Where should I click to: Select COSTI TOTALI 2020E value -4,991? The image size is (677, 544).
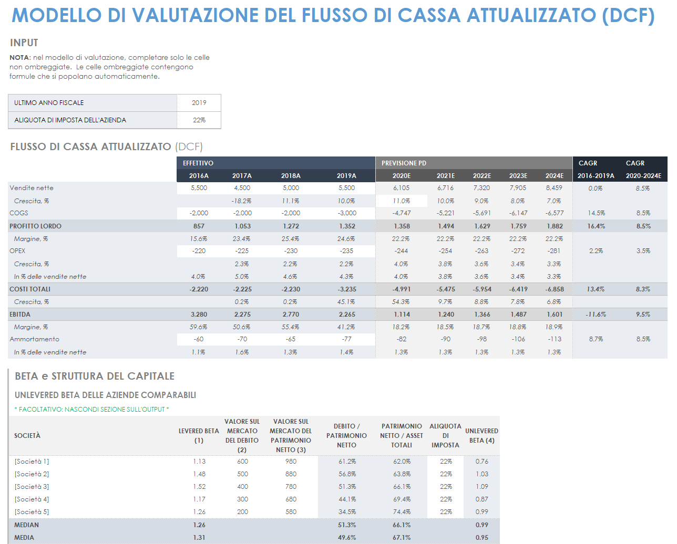[402, 289]
